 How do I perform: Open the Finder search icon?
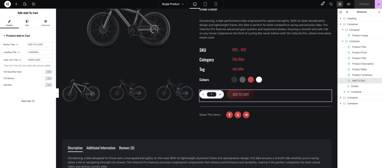(x=331, y=4)
